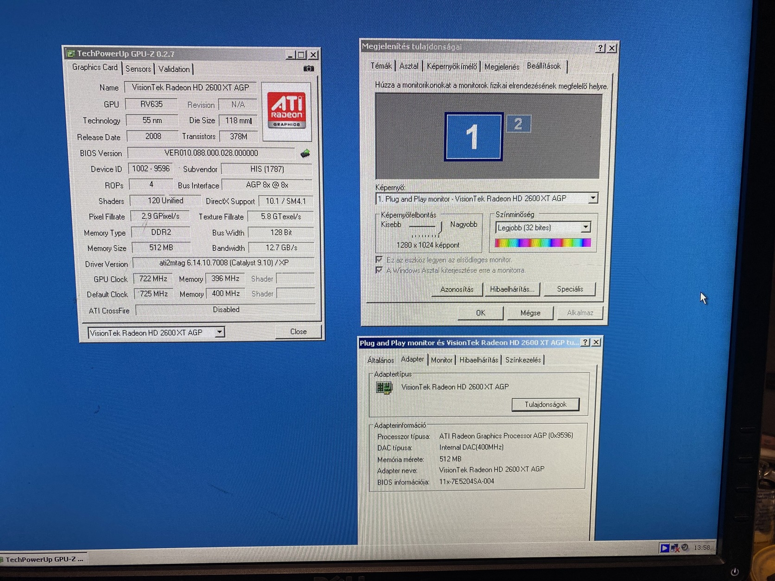775x581 pixels.
Task: Open the Sensors tab in GPU-Z
Action: (138, 69)
